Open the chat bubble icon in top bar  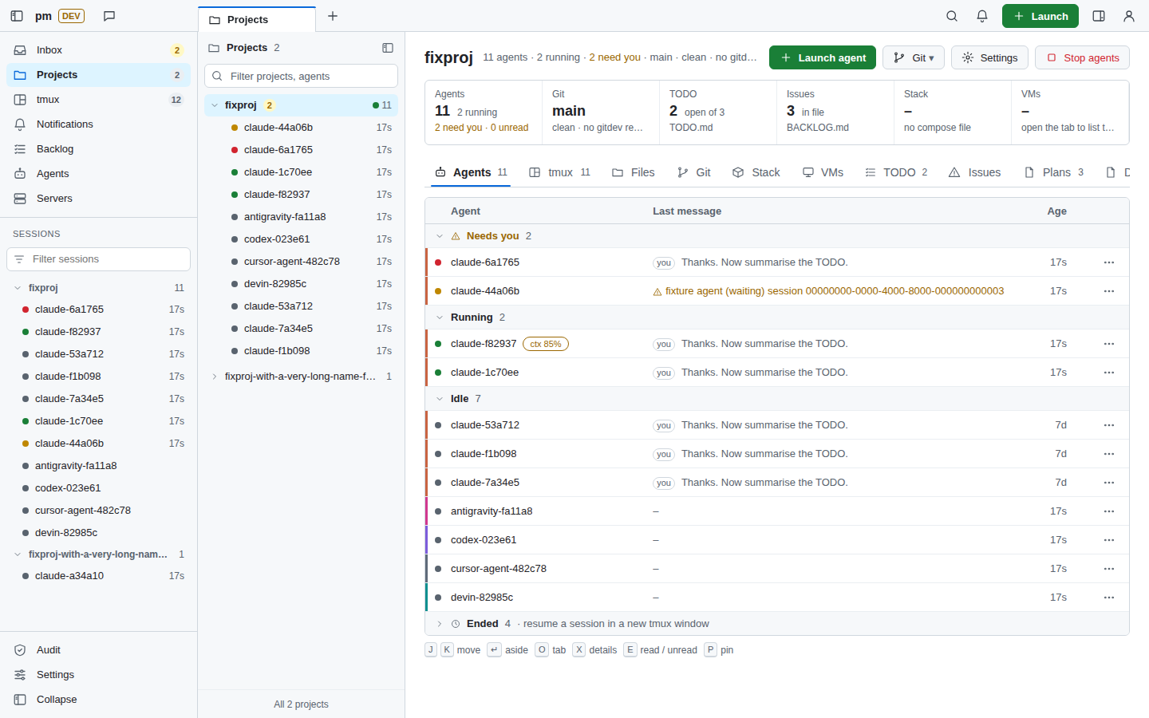point(109,16)
